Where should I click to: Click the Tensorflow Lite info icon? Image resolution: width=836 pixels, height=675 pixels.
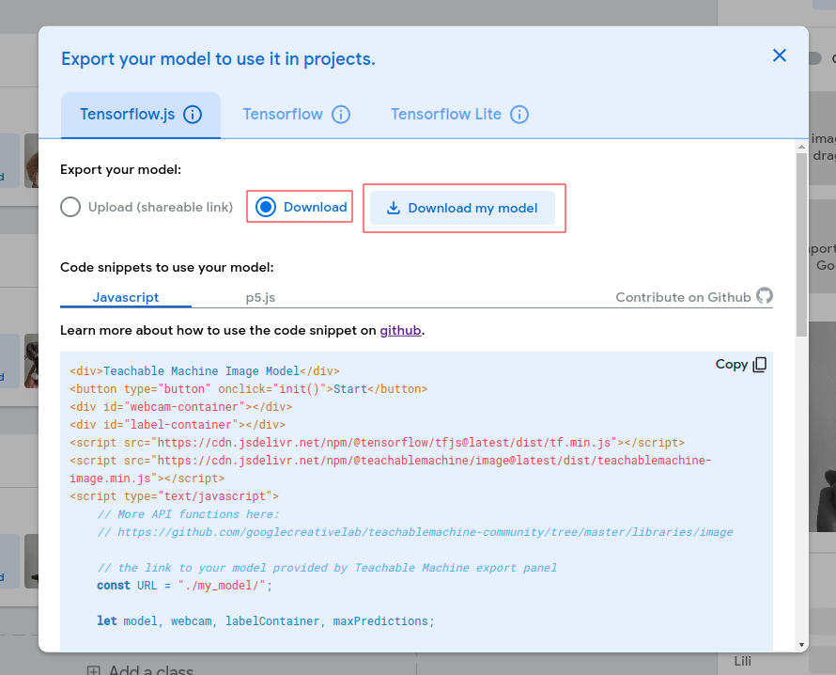(519, 114)
